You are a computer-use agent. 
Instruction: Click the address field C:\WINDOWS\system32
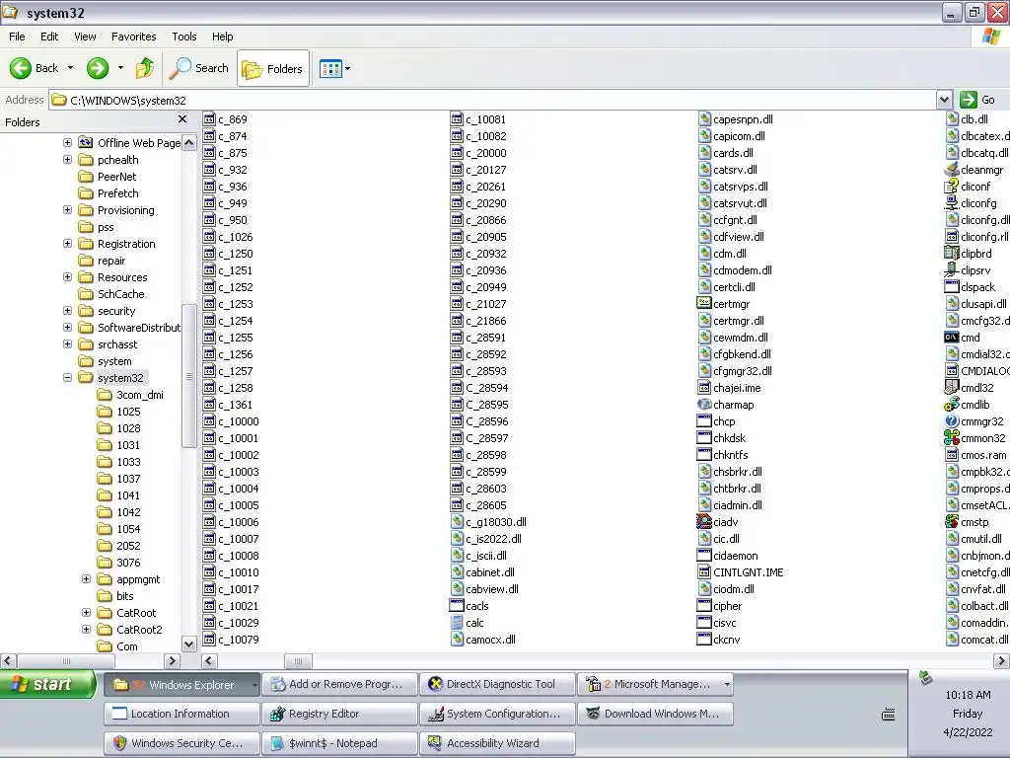[493, 100]
